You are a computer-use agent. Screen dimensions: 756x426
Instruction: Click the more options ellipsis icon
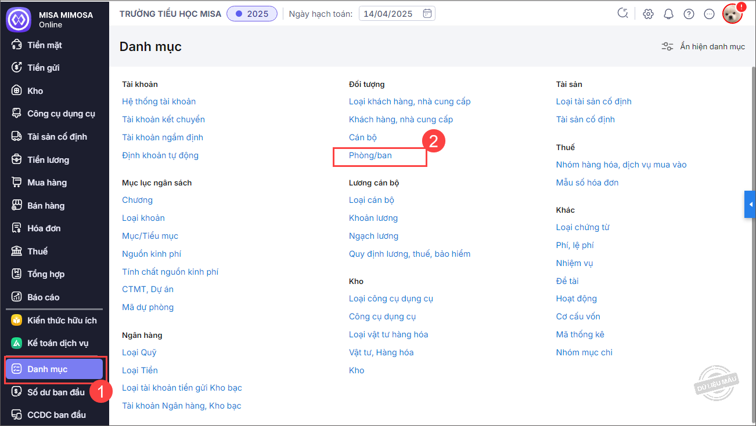pos(709,14)
